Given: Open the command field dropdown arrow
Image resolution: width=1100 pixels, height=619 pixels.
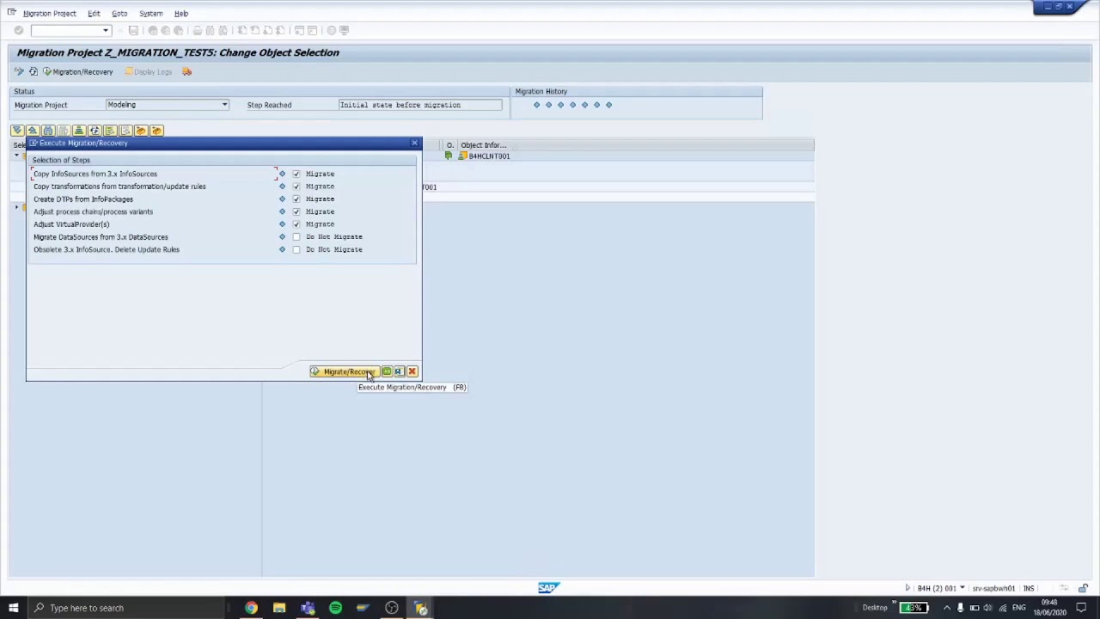Looking at the screenshot, I should click(x=106, y=30).
